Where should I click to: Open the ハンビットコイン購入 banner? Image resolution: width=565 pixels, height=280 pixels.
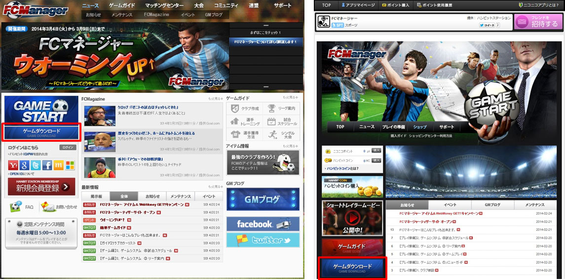coord(352,187)
